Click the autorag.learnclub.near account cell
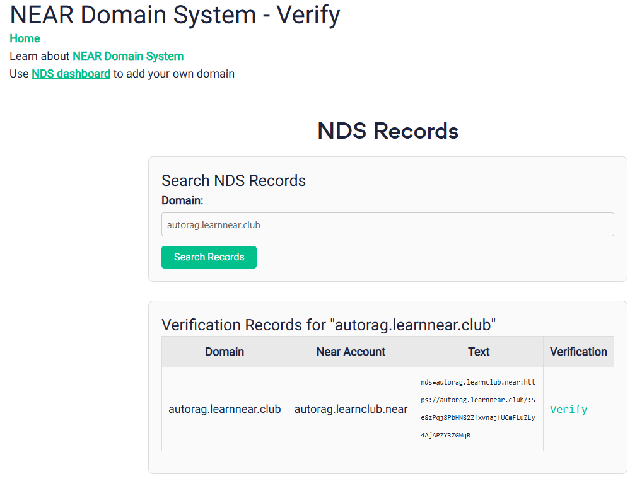This screenshot has height=486, width=642. pos(351,408)
